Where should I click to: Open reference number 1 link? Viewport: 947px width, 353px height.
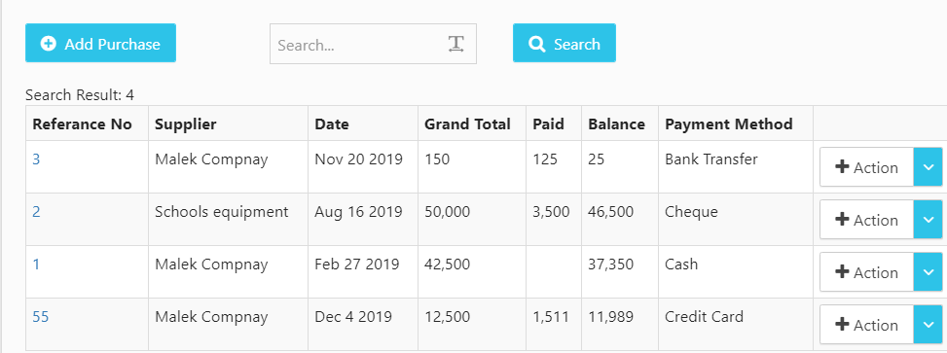[36, 265]
